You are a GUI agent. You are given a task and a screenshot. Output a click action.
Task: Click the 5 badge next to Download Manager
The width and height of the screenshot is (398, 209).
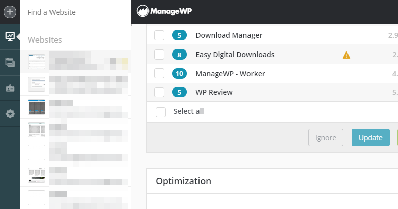pyautogui.click(x=179, y=35)
